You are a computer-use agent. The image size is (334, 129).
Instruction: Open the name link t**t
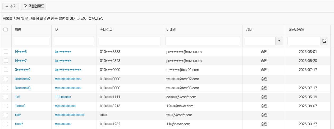tap(18, 115)
